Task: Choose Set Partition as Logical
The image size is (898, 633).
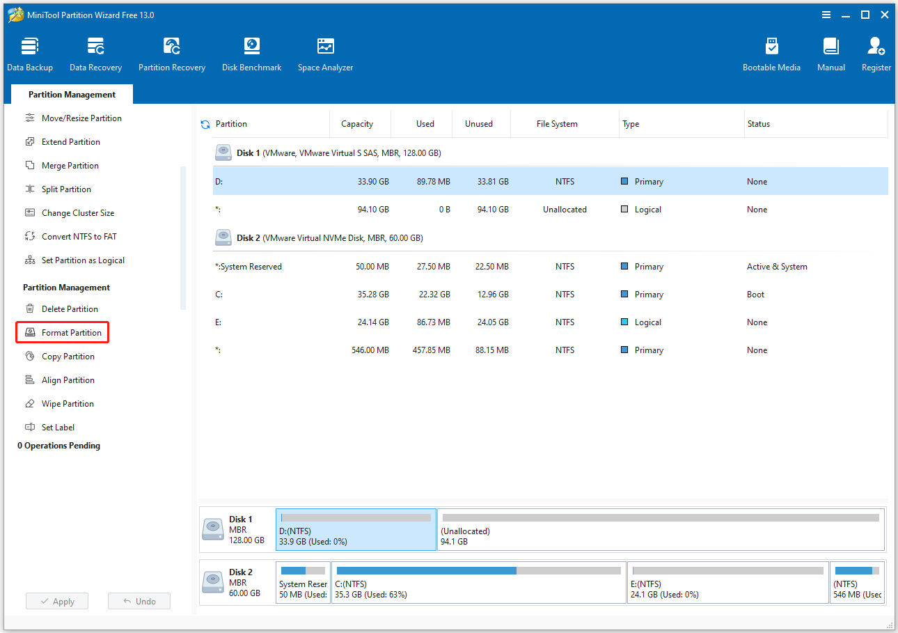Action: (x=80, y=260)
